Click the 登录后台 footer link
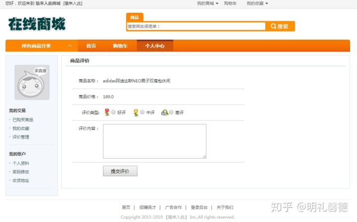This screenshot has height=222, width=357. point(199,207)
